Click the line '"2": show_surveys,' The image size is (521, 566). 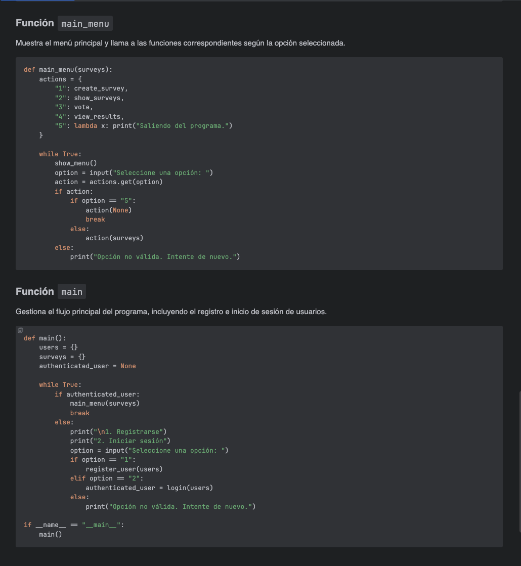click(90, 98)
